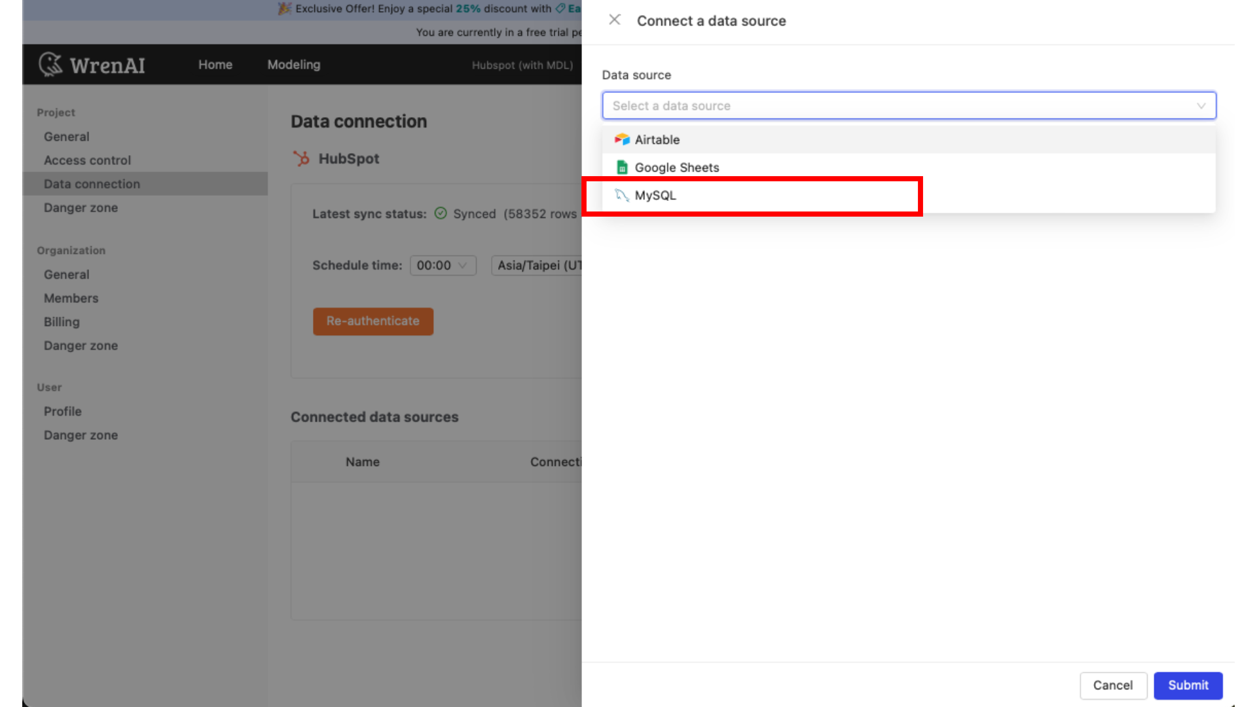
Task: Go to the Home tab
Action: [x=215, y=64]
